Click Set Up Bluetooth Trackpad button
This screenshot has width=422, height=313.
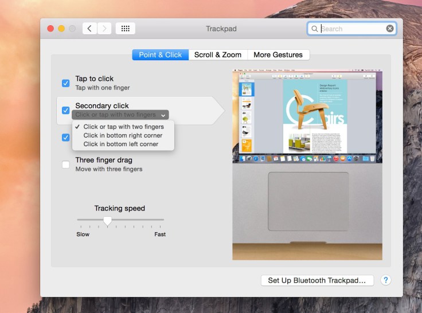(317, 280)
